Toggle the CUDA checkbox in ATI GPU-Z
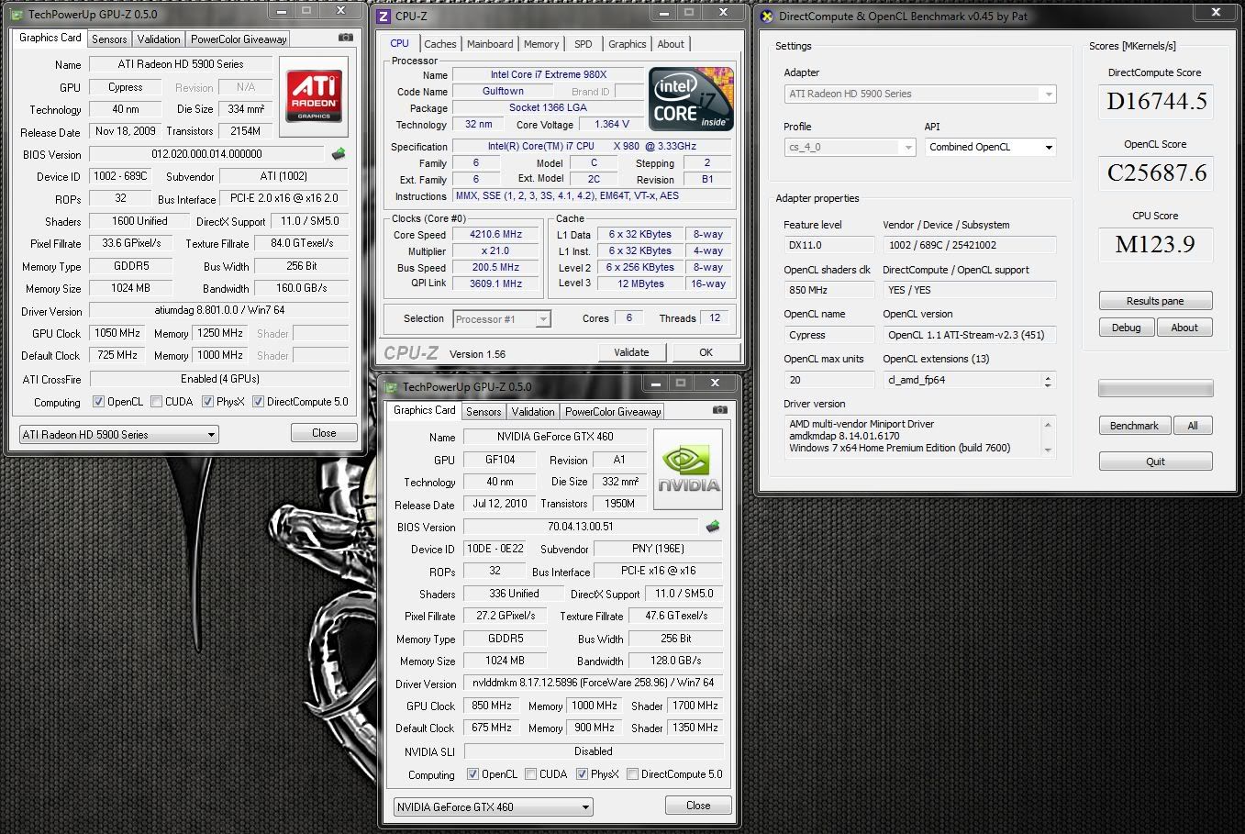The image size is (1245, 834). click(157, 402)
